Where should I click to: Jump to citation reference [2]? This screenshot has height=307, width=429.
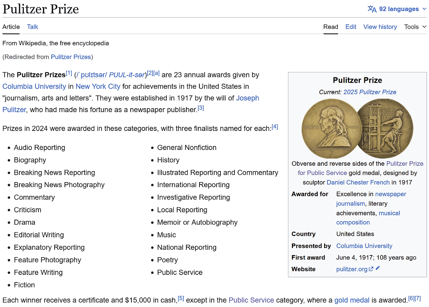click(150, 73)
